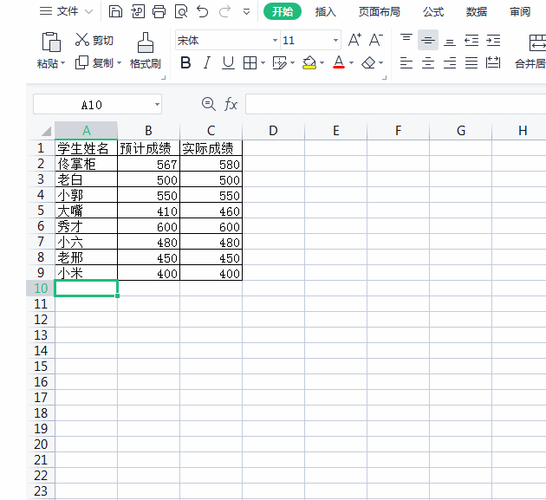Toggle italic formatting

[207, 63]
